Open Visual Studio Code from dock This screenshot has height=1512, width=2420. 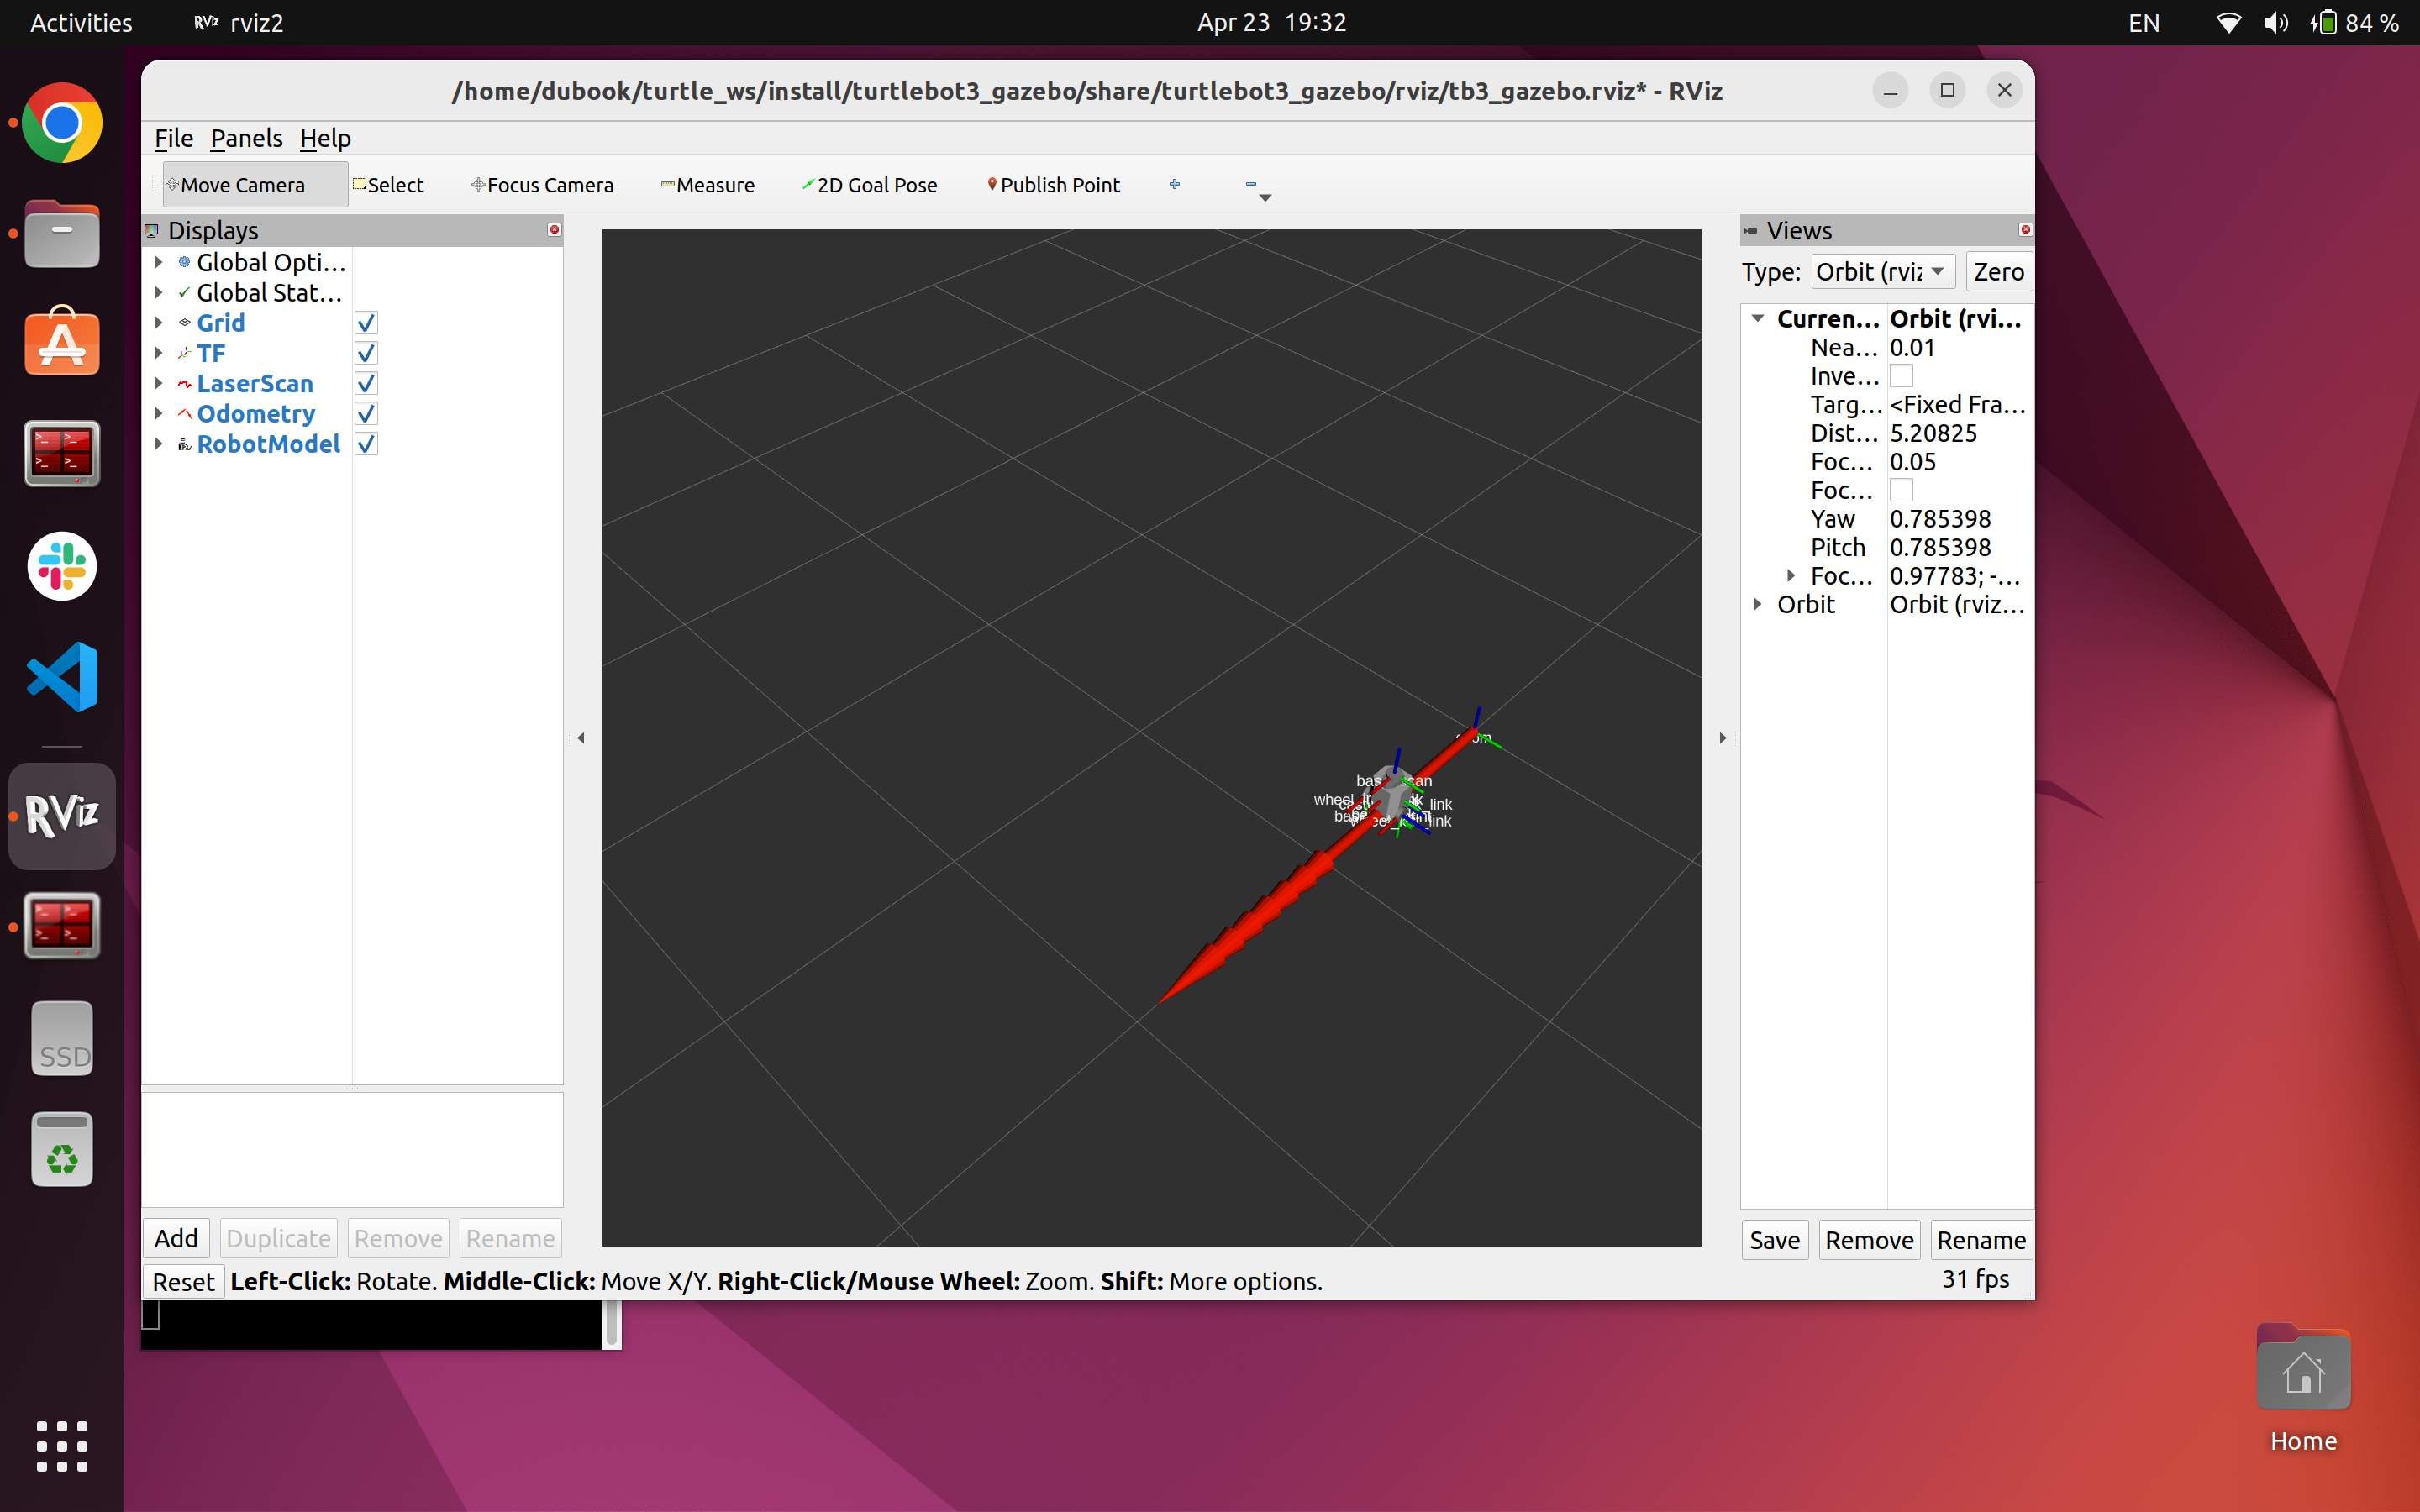click(62, 677)
